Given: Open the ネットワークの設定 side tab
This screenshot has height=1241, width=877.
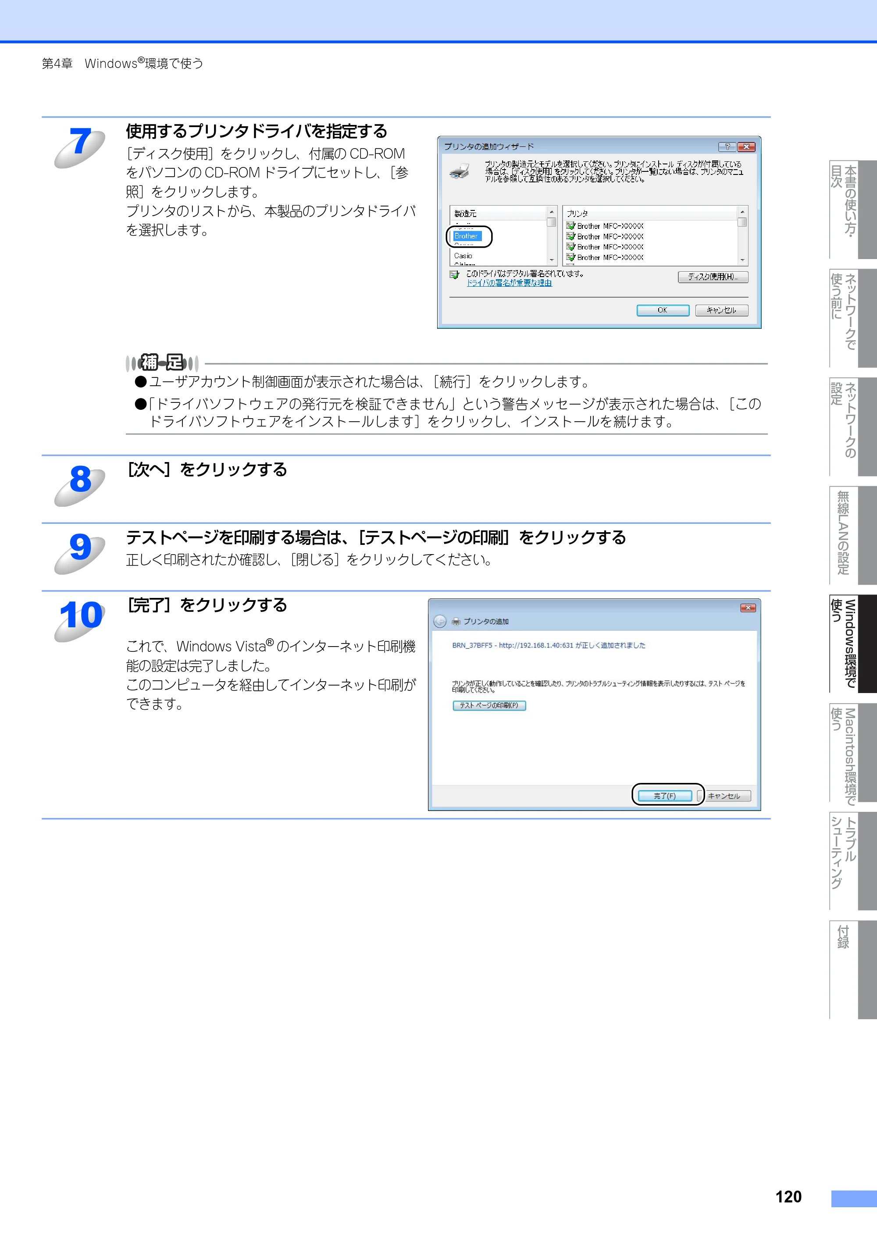Looking at the screenshot, I should coord(853,427).
